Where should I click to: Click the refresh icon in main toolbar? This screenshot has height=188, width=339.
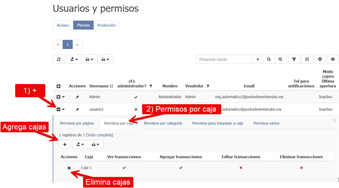coord(59,59)
